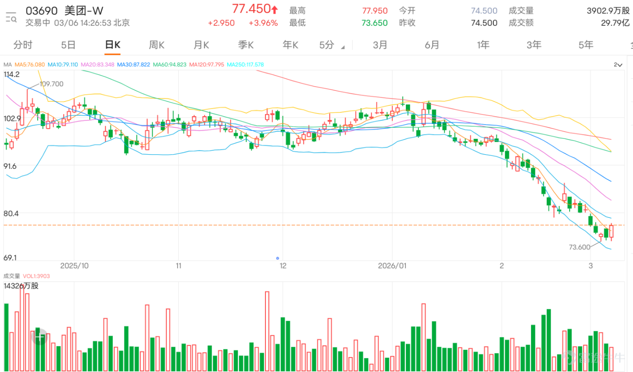Click the +3.96% change percentage
The width and height of the screenshot is (633, 372).
click(x=263, y=23)
